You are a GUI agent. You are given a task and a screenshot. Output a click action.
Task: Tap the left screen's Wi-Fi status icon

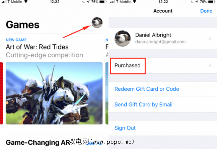pyautogui.click(x=26, y=2)
